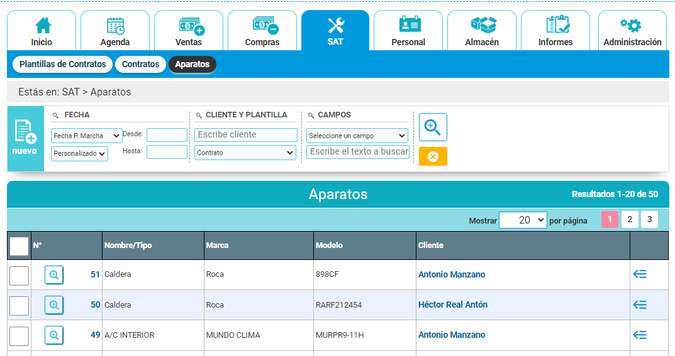Open Plantillas de Contratos submenu
675x356 pixels.
click(62, 65)
